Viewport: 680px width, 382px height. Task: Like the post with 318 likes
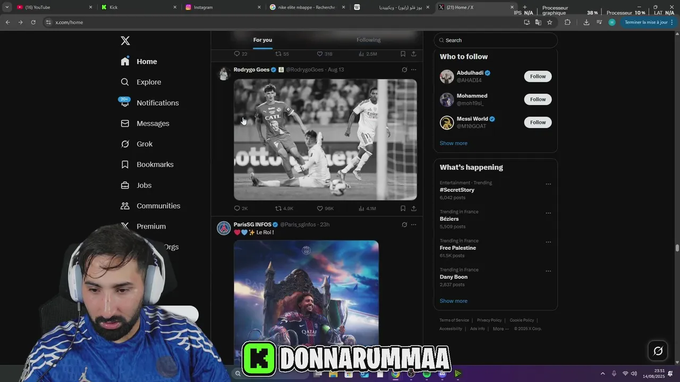[x=325, y=54]
